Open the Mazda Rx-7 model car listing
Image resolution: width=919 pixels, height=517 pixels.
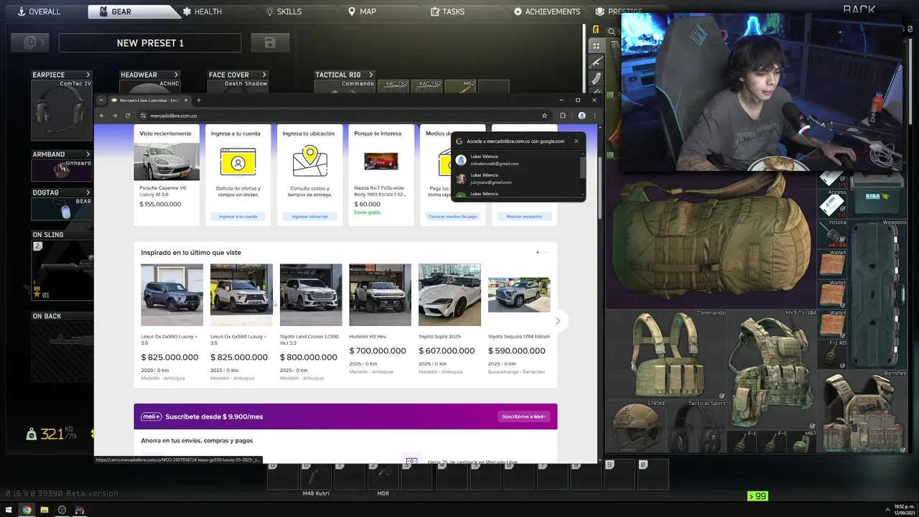pos(381,175)
